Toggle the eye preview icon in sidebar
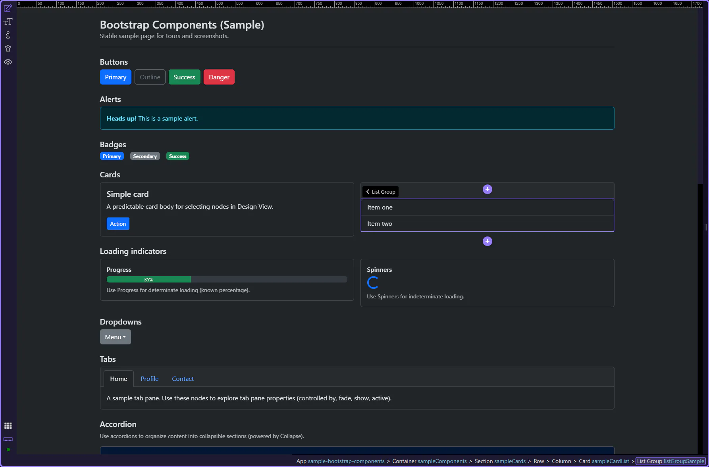 click(8, 62)
